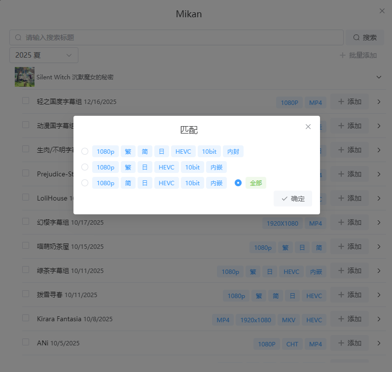Add the 喵萌奶茶屋 subscription
The width and height of the screenshot is (392, 372).
tap(350, 246)
